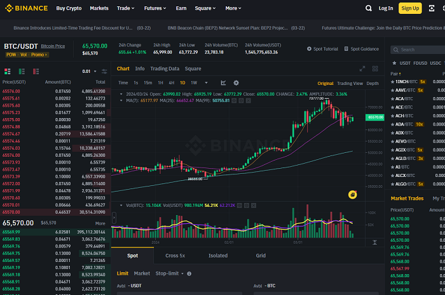Toggle volume indicator visibility eye icon

point(240,206)
